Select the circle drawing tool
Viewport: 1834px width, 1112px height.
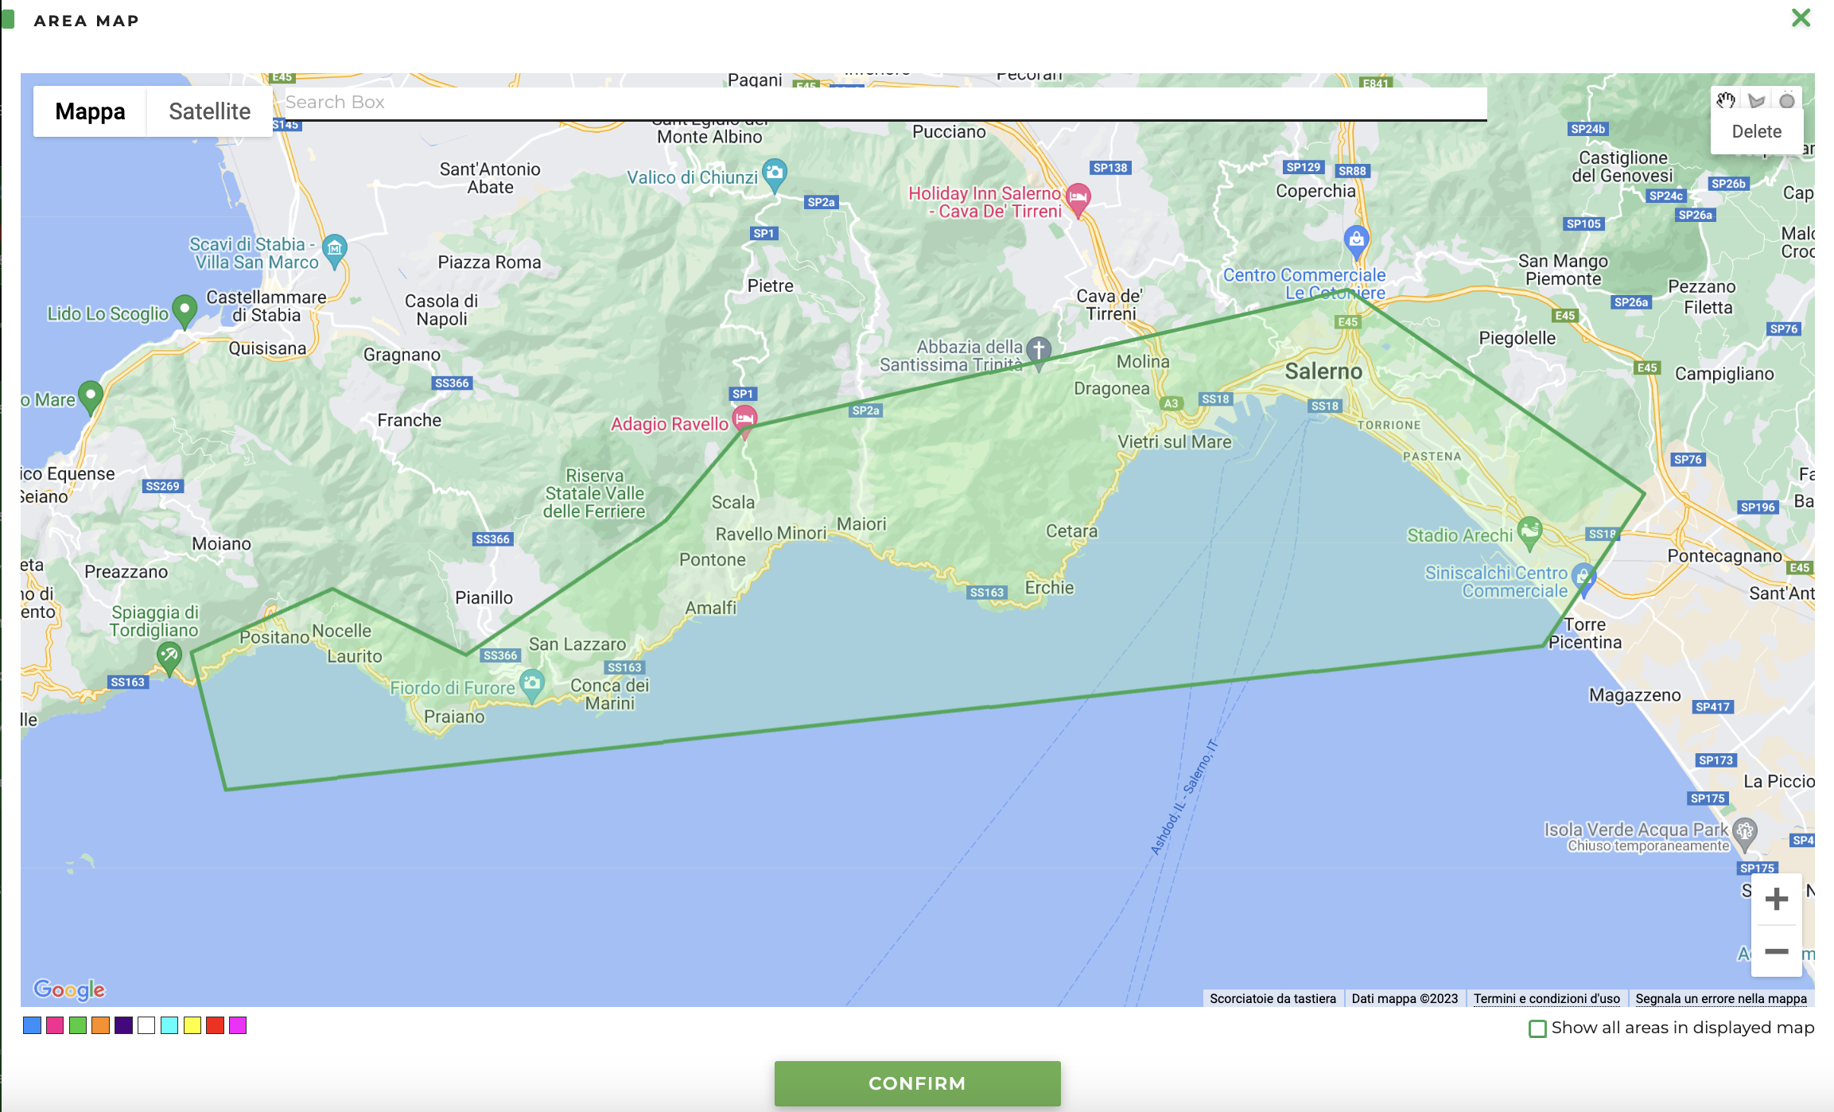[1787, 100]
